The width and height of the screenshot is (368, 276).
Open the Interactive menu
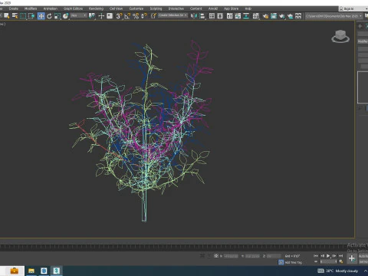pyautogui.click(x=176, y=8)
